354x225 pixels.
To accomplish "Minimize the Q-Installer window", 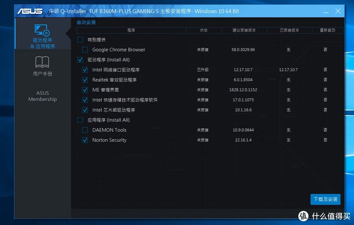I will [326, 11].
